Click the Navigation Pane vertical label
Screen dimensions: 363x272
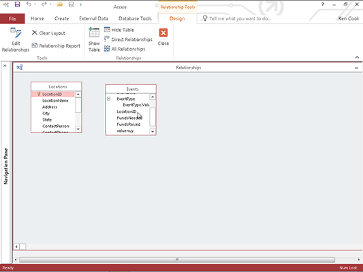click(5, 166)
